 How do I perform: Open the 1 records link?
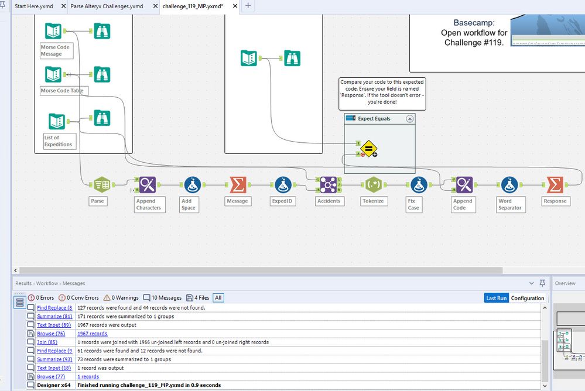[88, 376]
